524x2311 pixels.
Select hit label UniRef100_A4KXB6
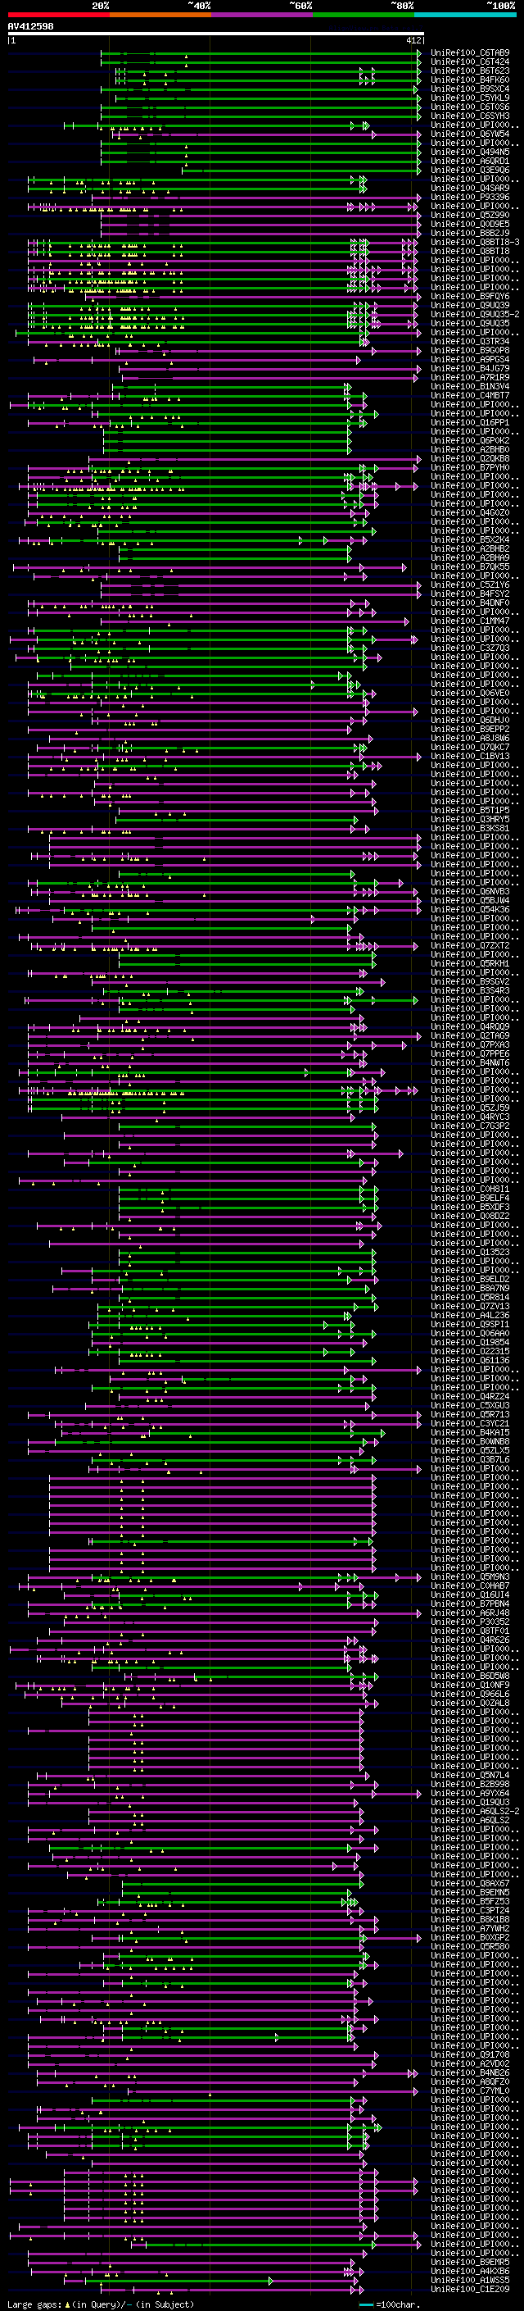pos(470,2271)
